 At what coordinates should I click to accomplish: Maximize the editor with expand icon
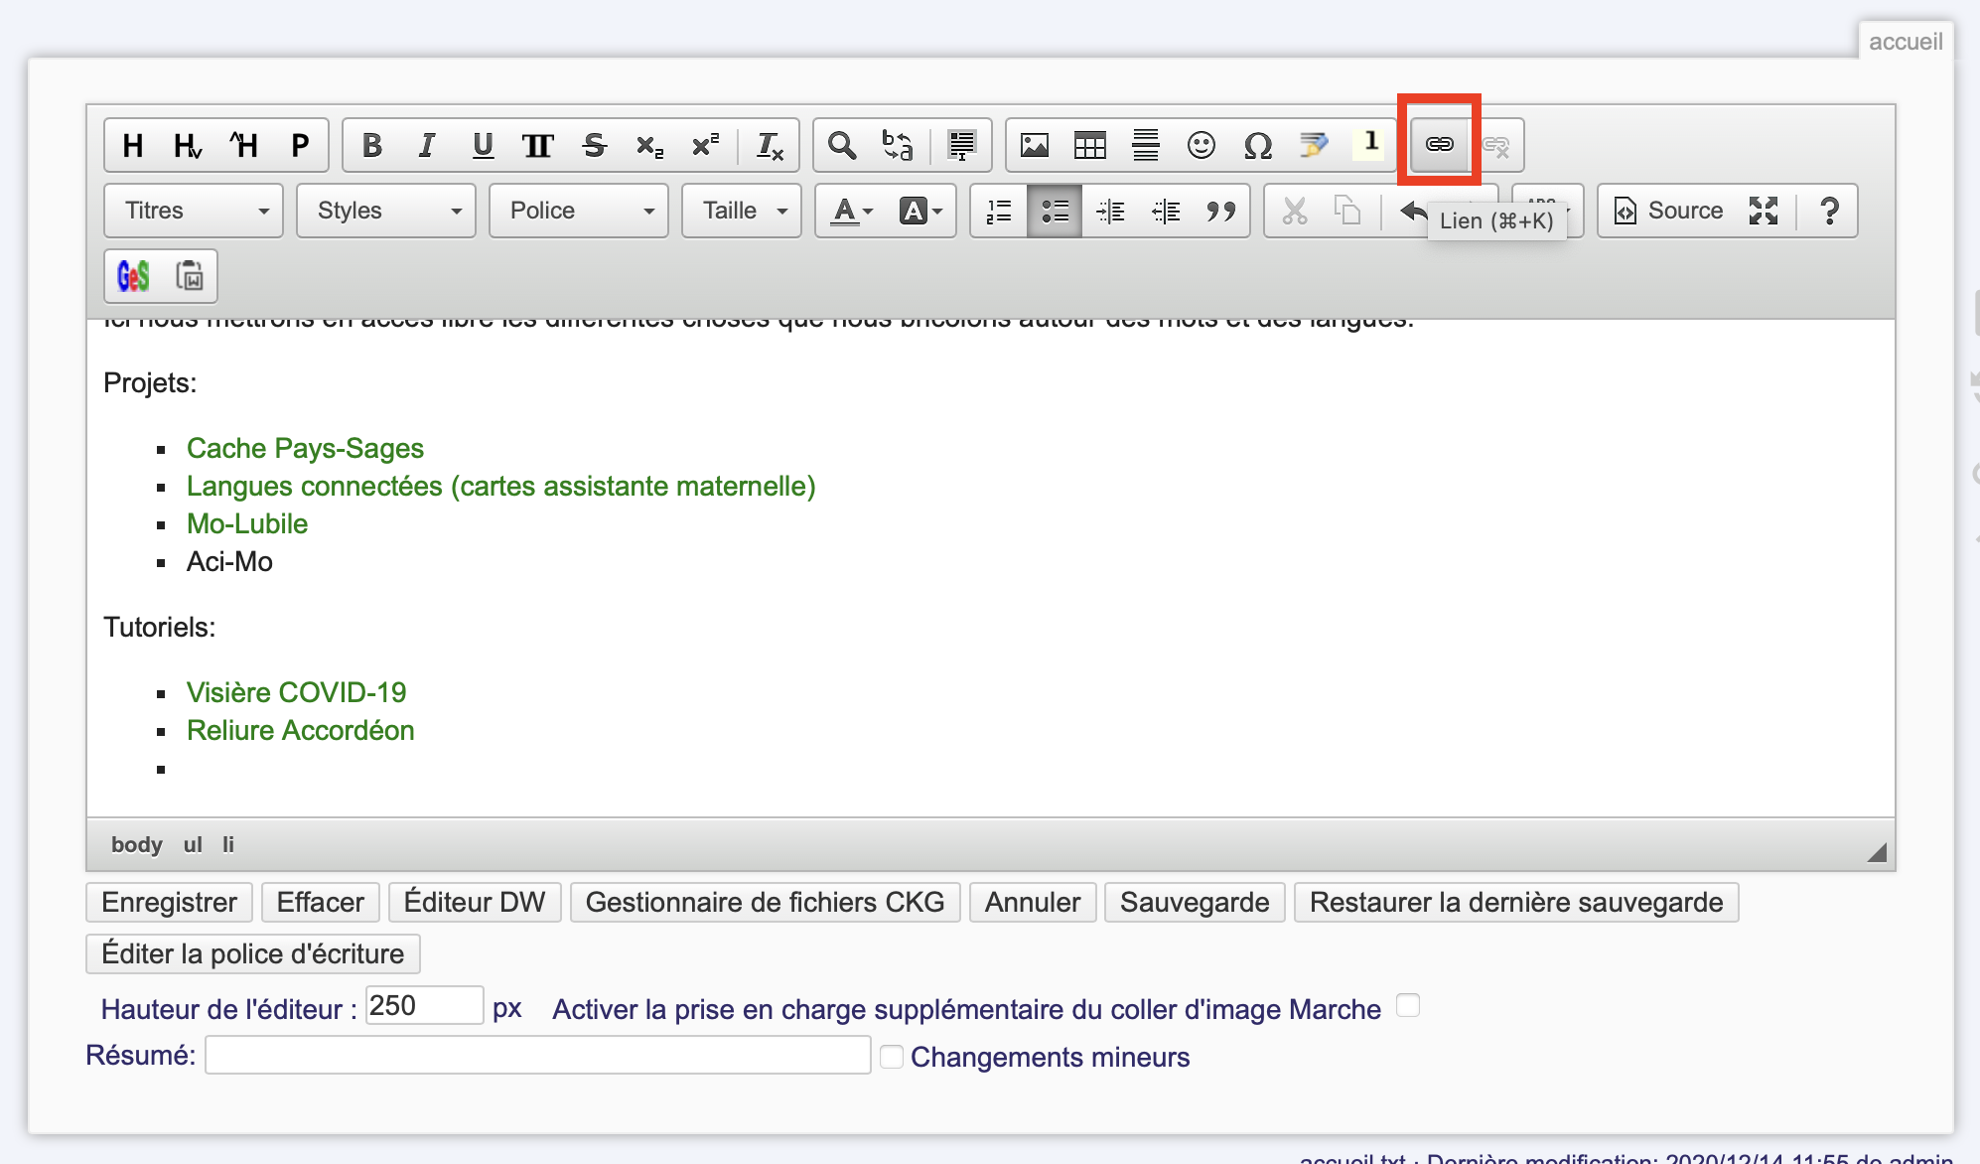pyautogui.click(x=1763, y=211)
